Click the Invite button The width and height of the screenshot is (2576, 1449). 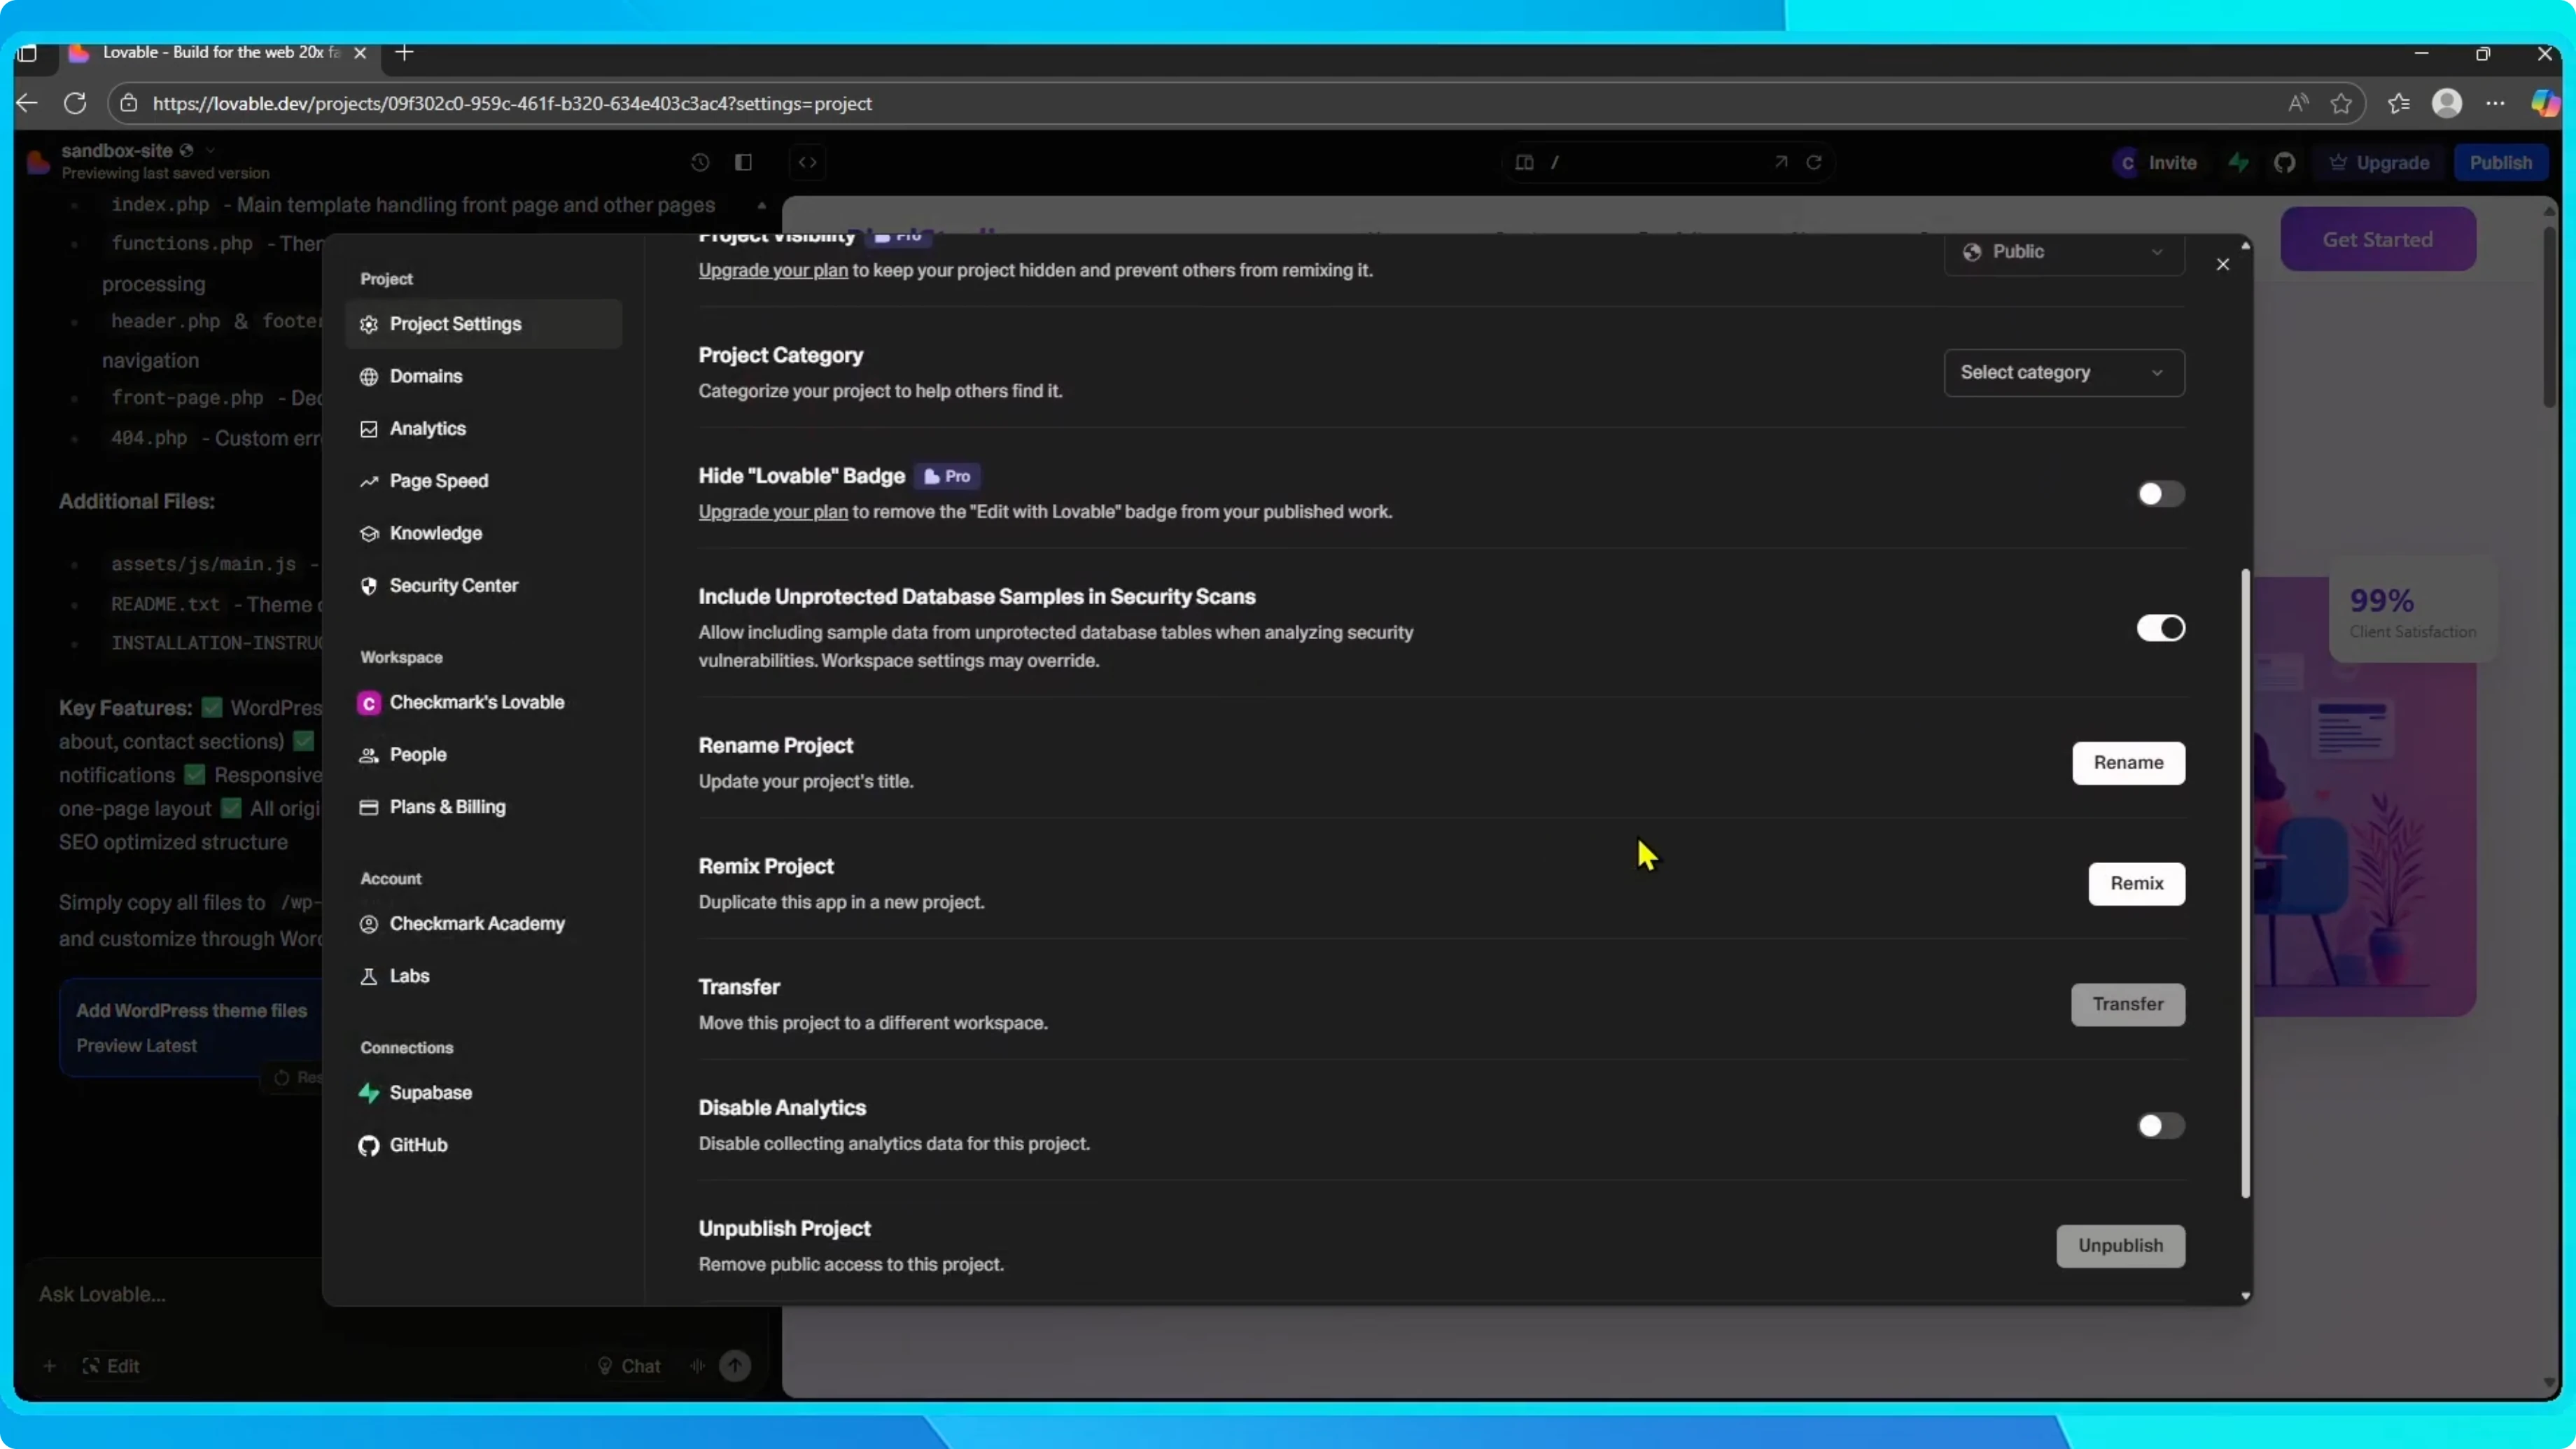tap(2157, 163)
